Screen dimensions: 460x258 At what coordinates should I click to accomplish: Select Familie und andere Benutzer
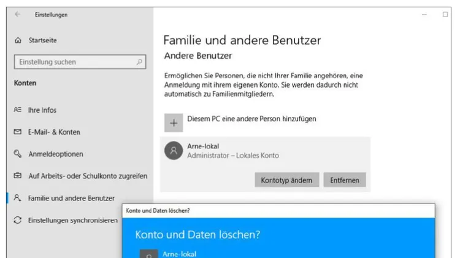[x=71, y=198]
